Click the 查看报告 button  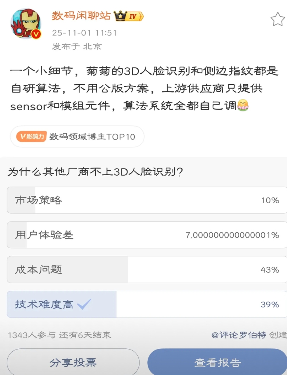point(217,362)
